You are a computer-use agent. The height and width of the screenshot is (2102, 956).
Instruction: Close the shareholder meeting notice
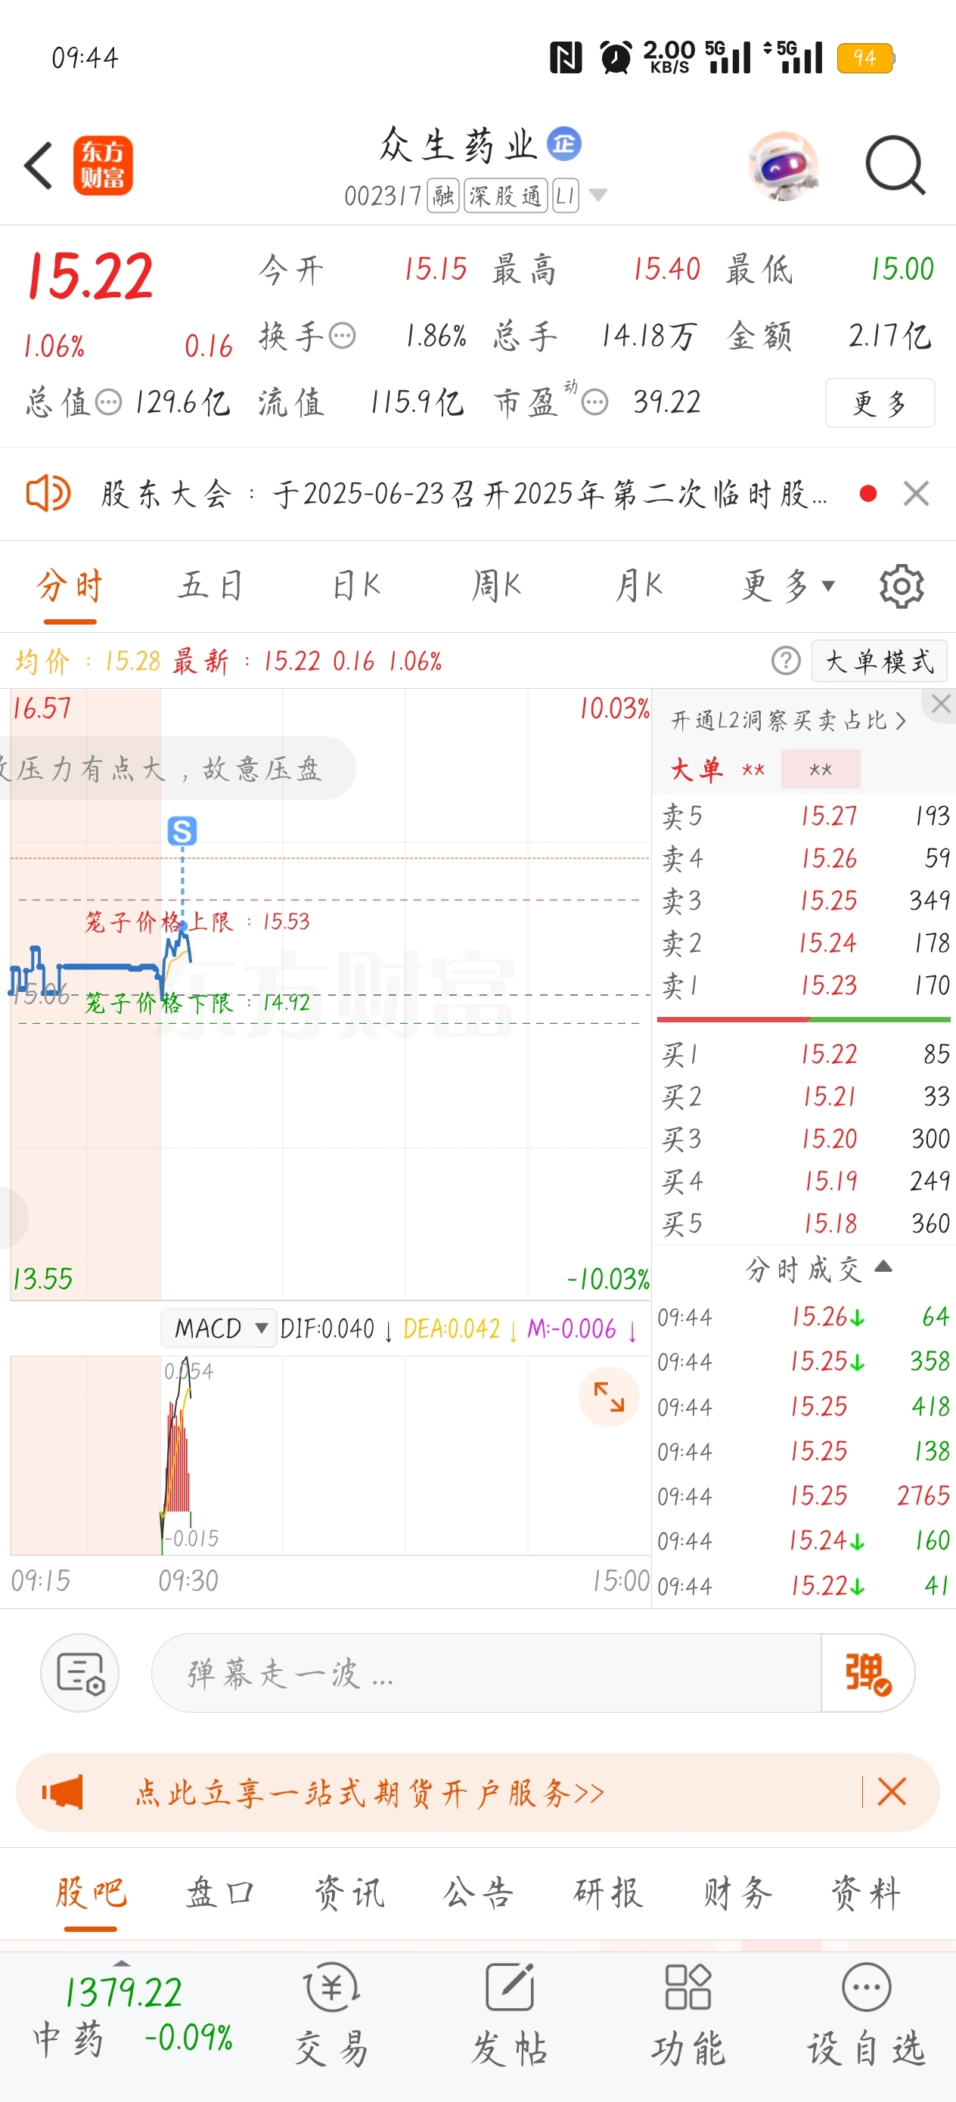916,494
